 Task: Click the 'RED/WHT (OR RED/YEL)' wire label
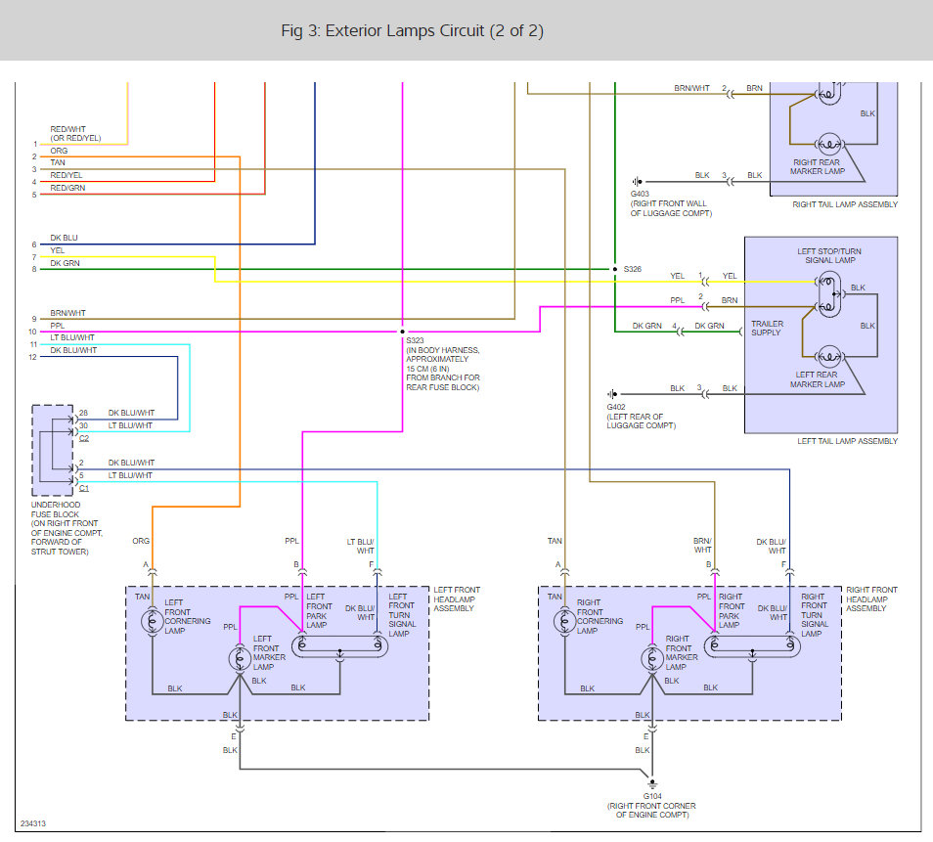75,133
